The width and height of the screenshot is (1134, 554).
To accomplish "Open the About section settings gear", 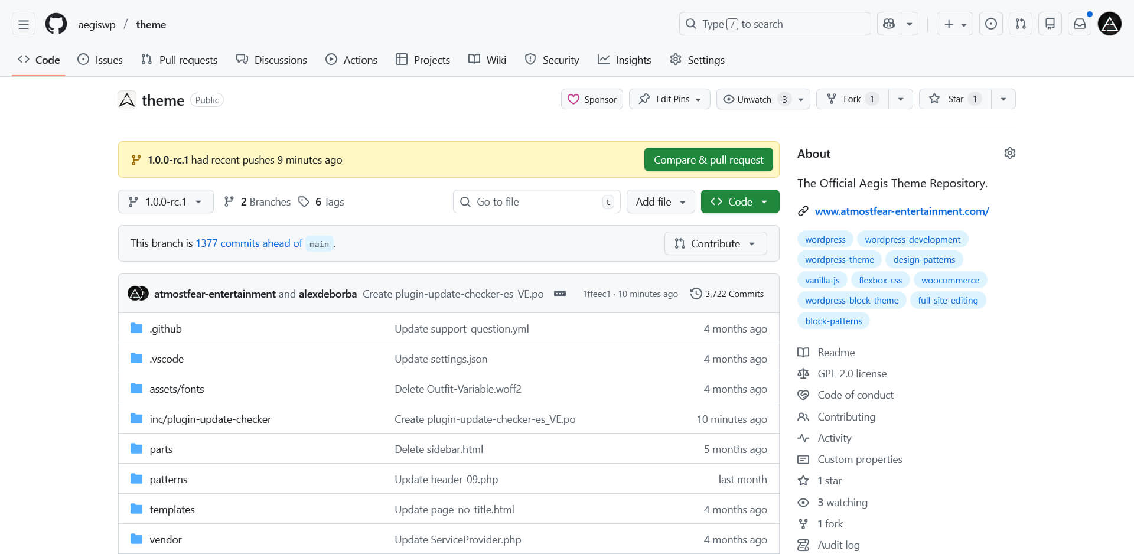I will [x=1009, y=153].
